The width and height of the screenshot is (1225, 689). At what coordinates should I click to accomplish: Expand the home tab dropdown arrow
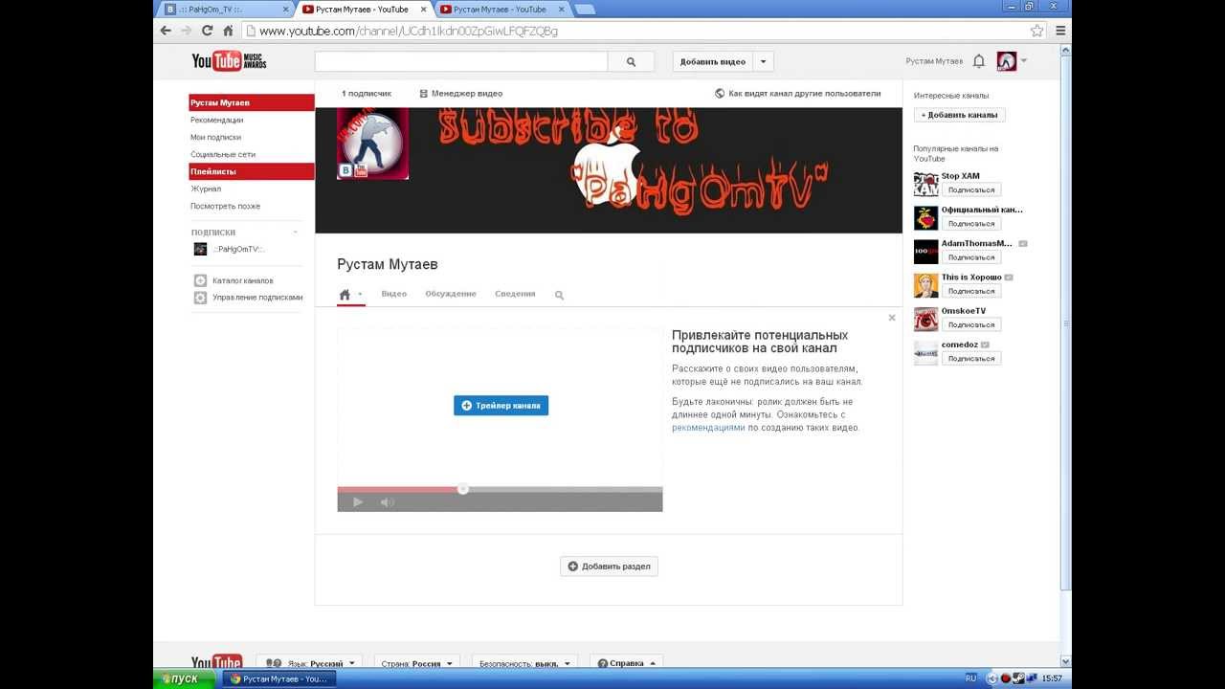coord(360,295)
